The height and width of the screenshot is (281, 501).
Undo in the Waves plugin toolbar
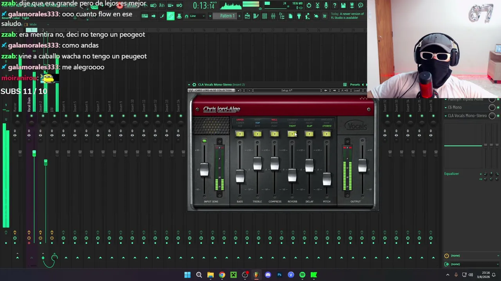pos(240,91)
